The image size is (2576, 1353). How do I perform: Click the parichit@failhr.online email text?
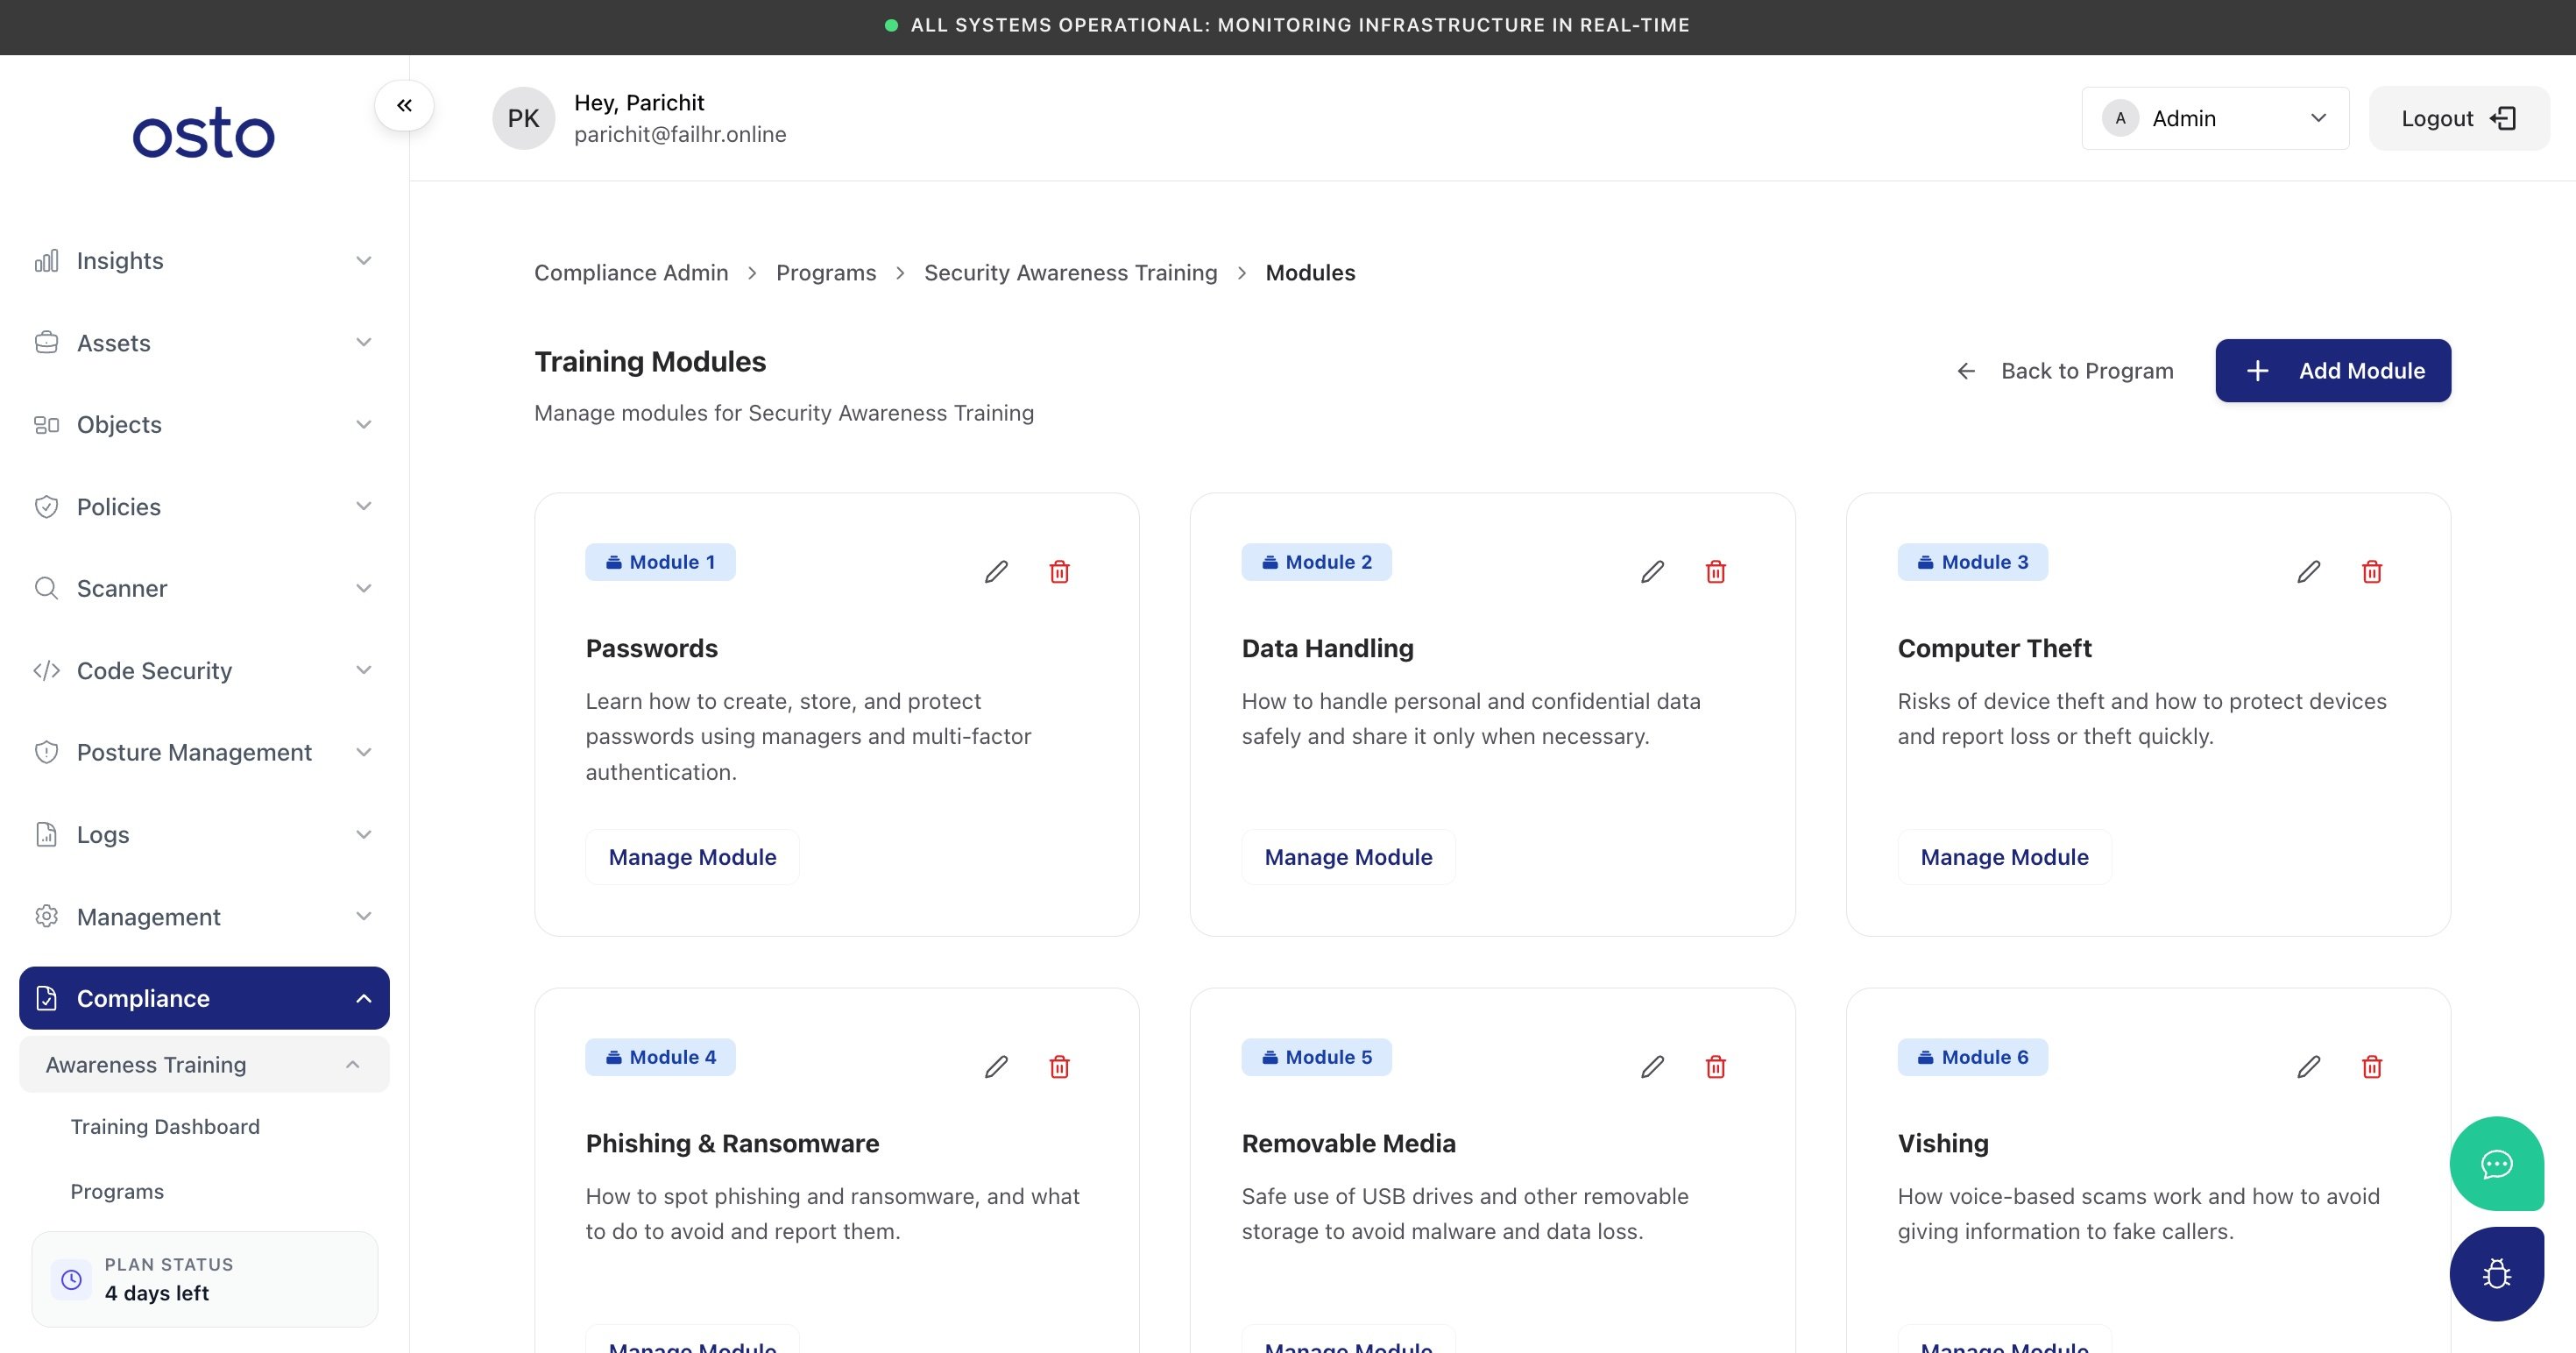tap(680, 134)
